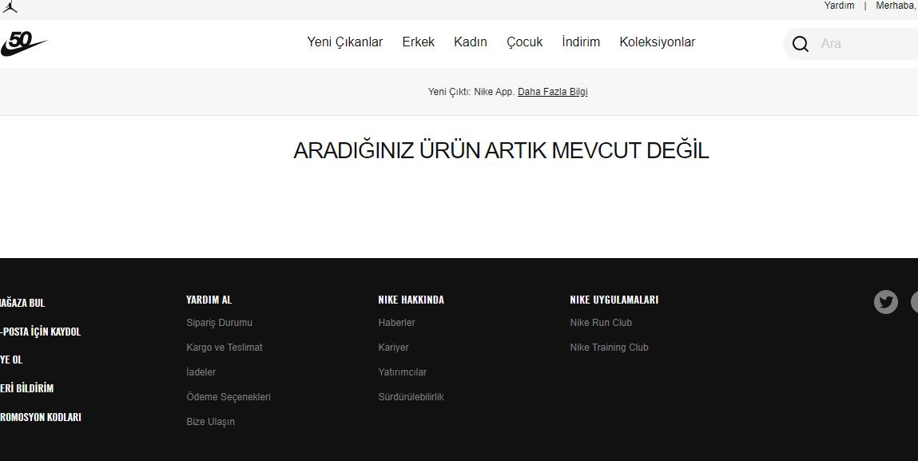The height and width of the screenshot is (461, 918).
Task: Open the Nike Run Club link
Action: click(601, 323)
